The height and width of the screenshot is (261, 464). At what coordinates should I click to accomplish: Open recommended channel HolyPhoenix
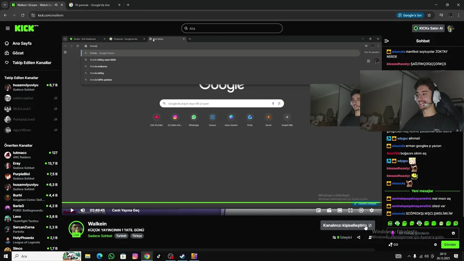[x=31, y=240]
